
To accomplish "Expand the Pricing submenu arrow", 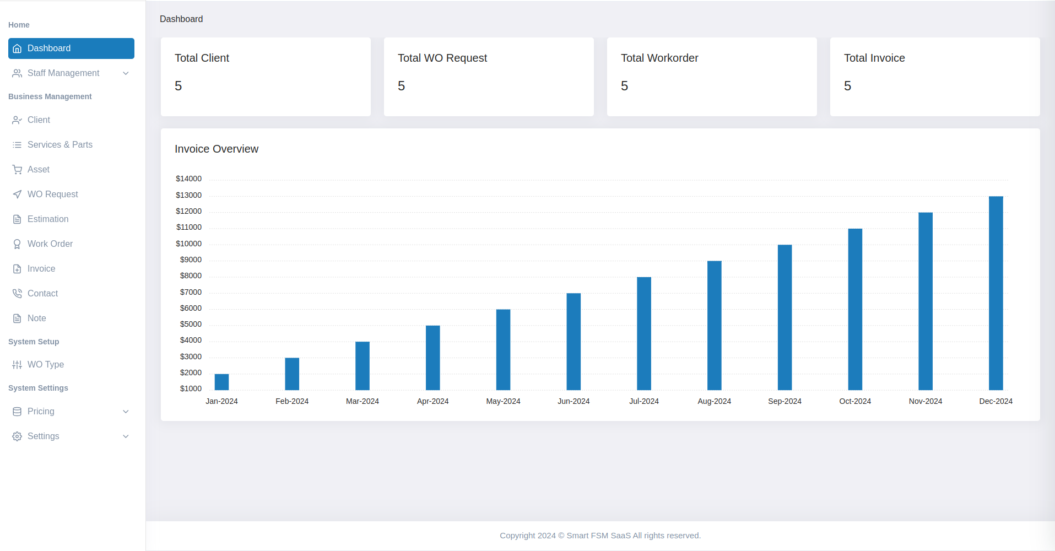I will (126, 412).
